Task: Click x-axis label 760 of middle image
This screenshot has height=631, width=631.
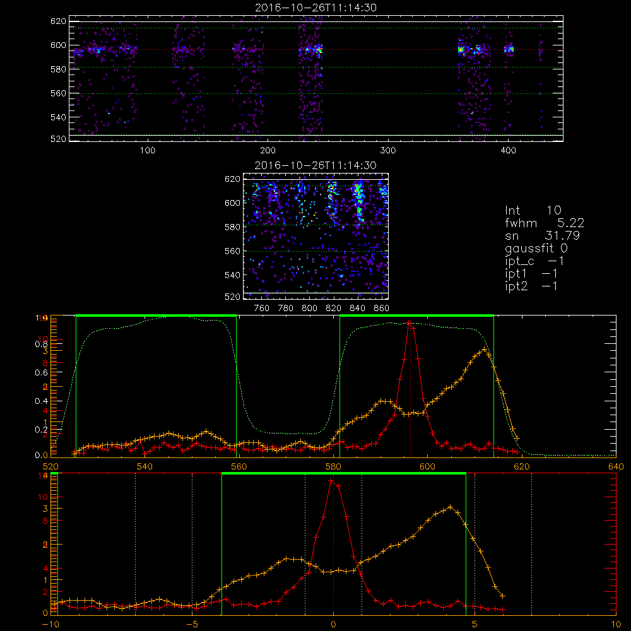Action: (x=262, y=309)
